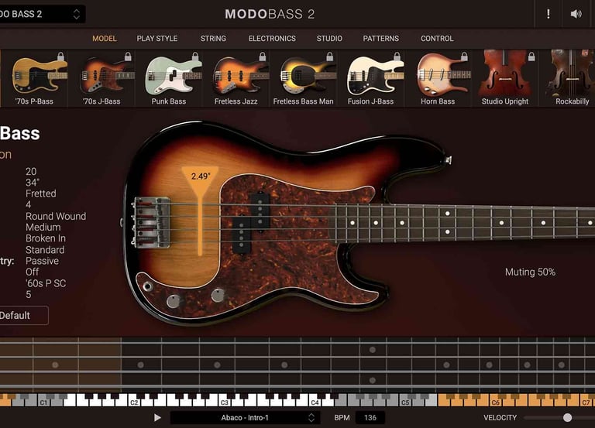Click the pattern selector up/down arrows
595x428 pixels.
pyautogui.click(x=311, y=417)
